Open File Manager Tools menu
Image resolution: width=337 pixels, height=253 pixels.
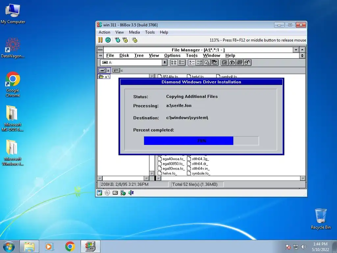[x=192, y=55]
